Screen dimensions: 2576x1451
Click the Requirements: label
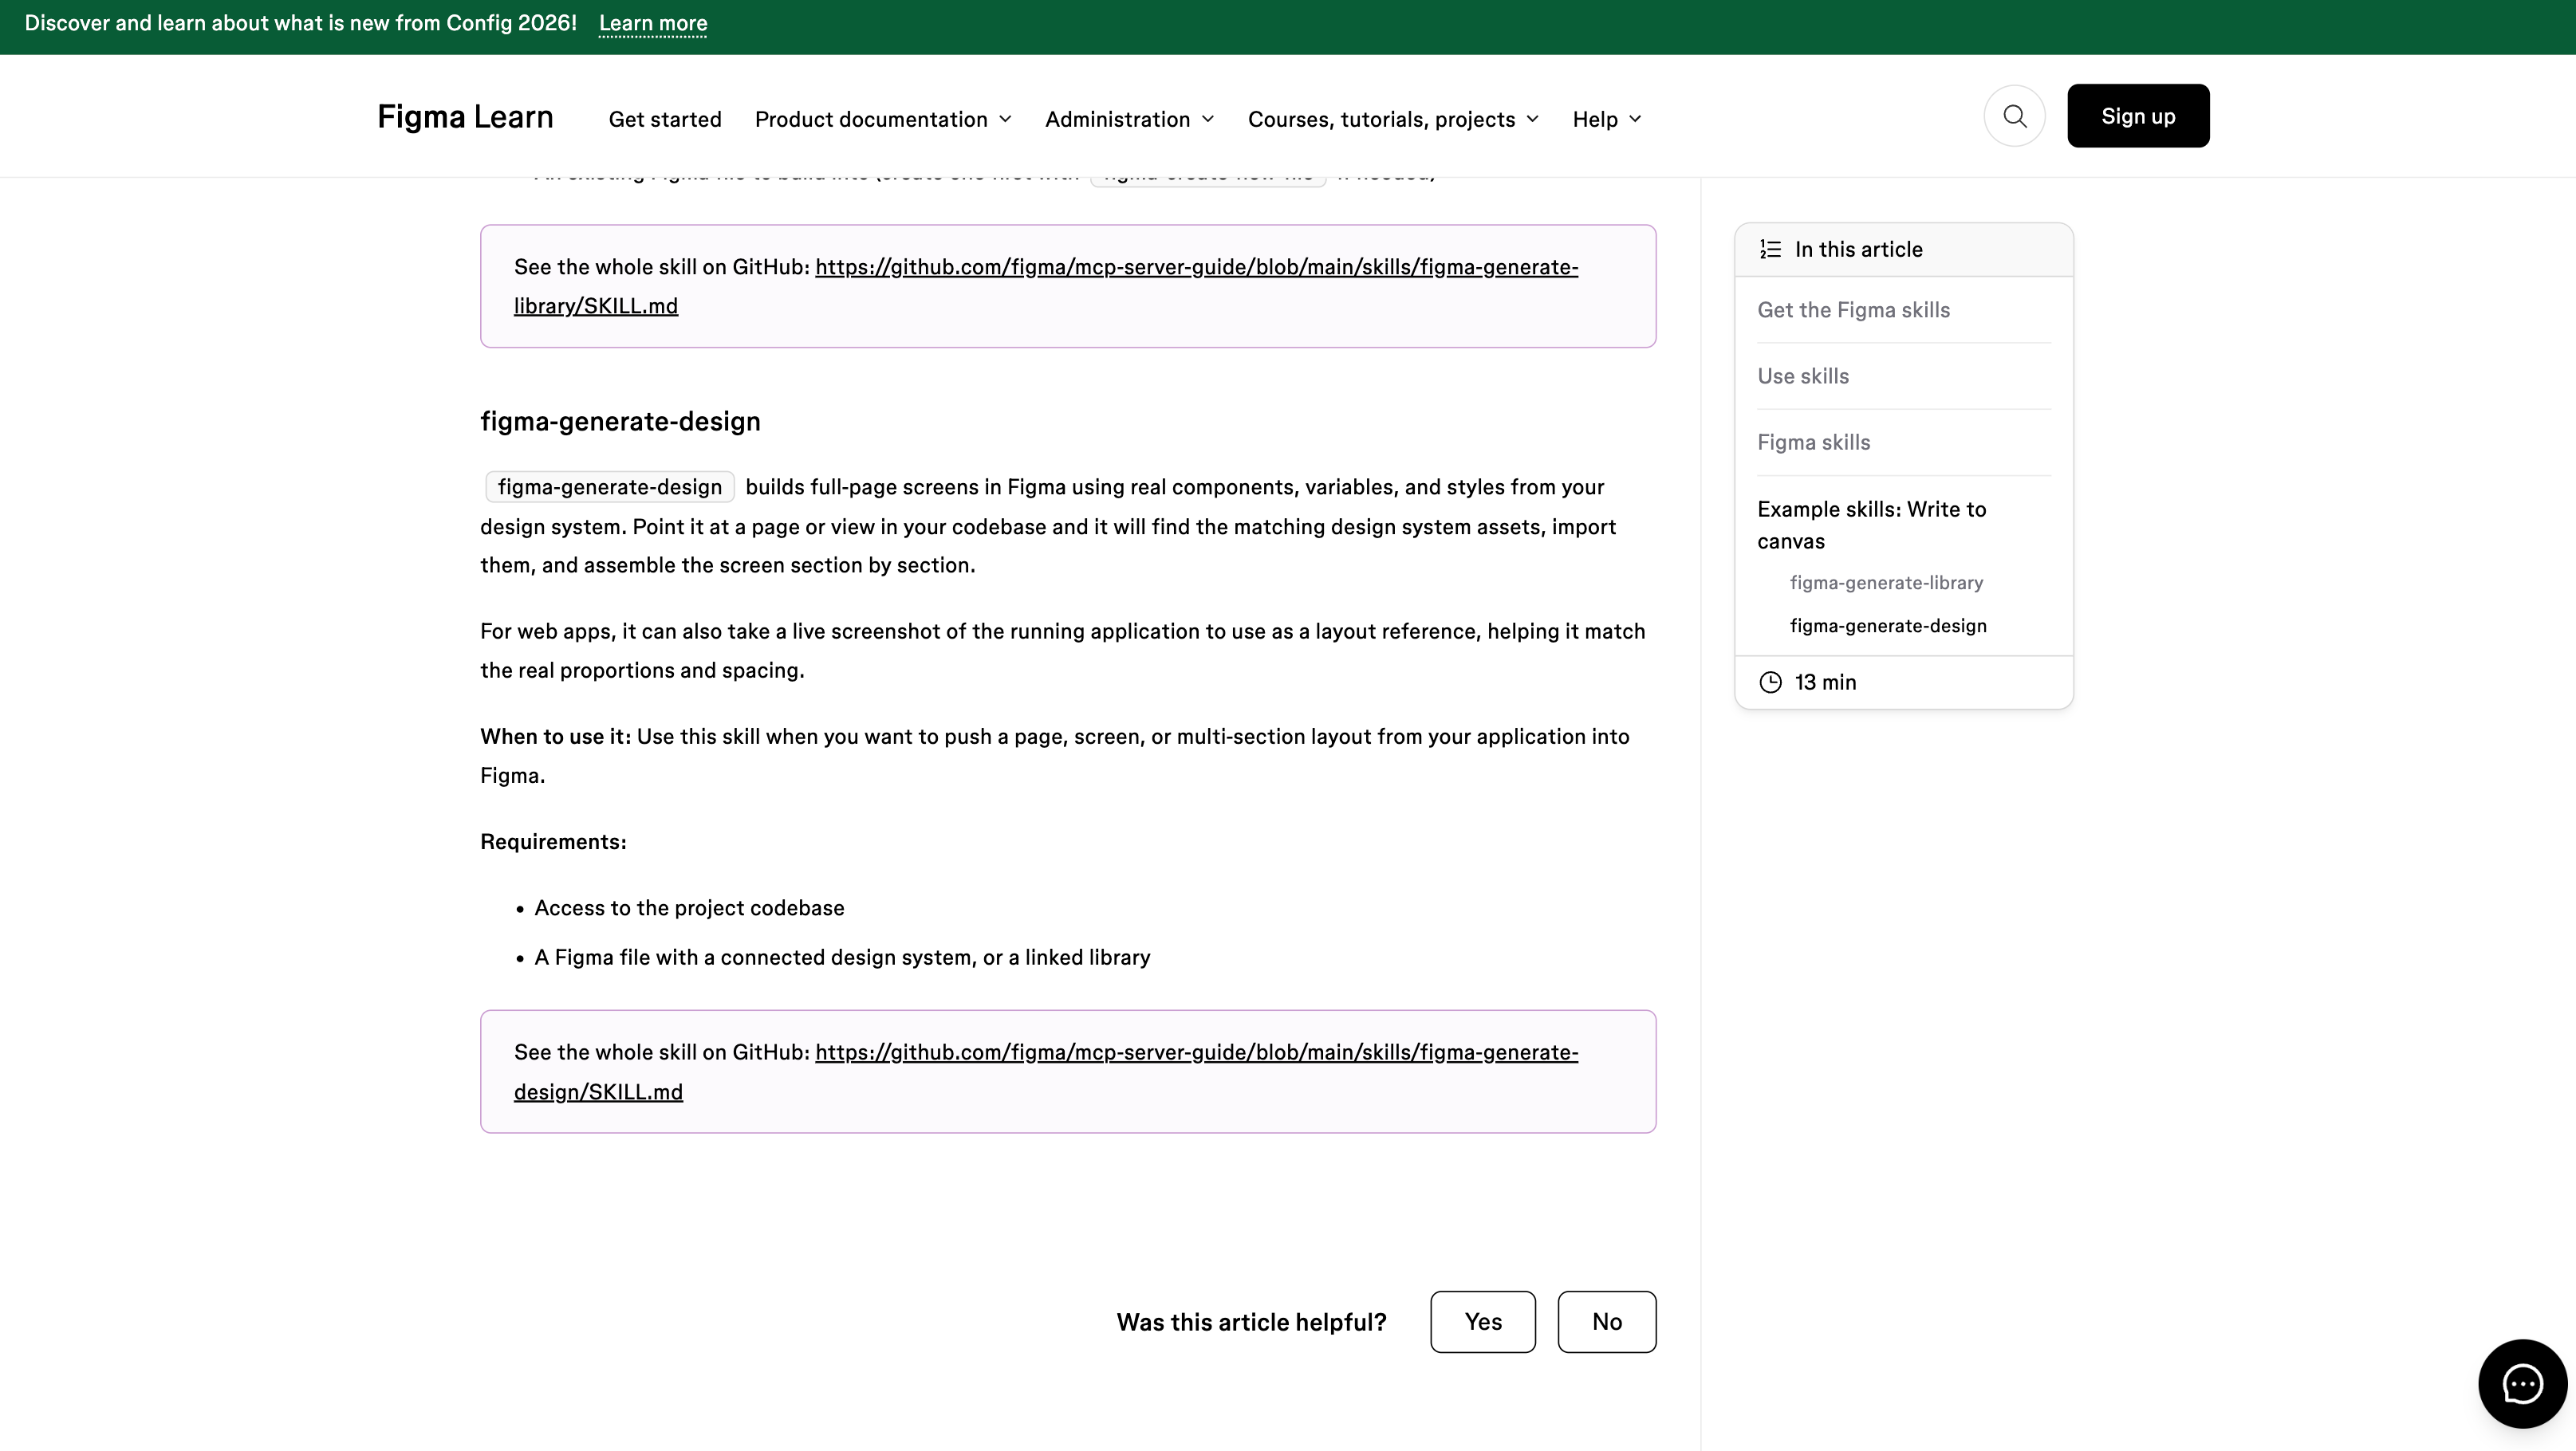pos(553,842)
